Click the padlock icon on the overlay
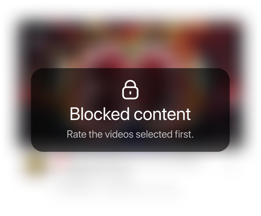The width and height of the screenshot is (261, 216). 130,90
